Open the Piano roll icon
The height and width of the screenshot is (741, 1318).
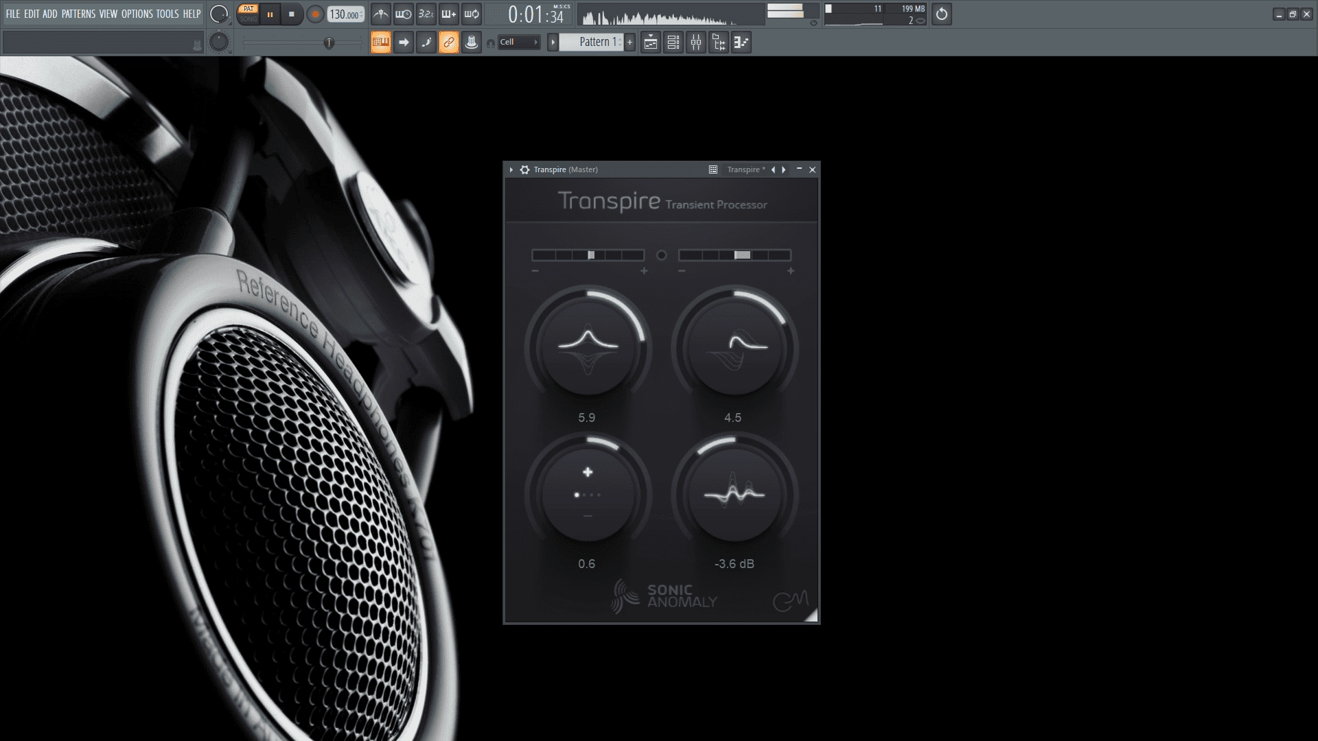[741, 43]
